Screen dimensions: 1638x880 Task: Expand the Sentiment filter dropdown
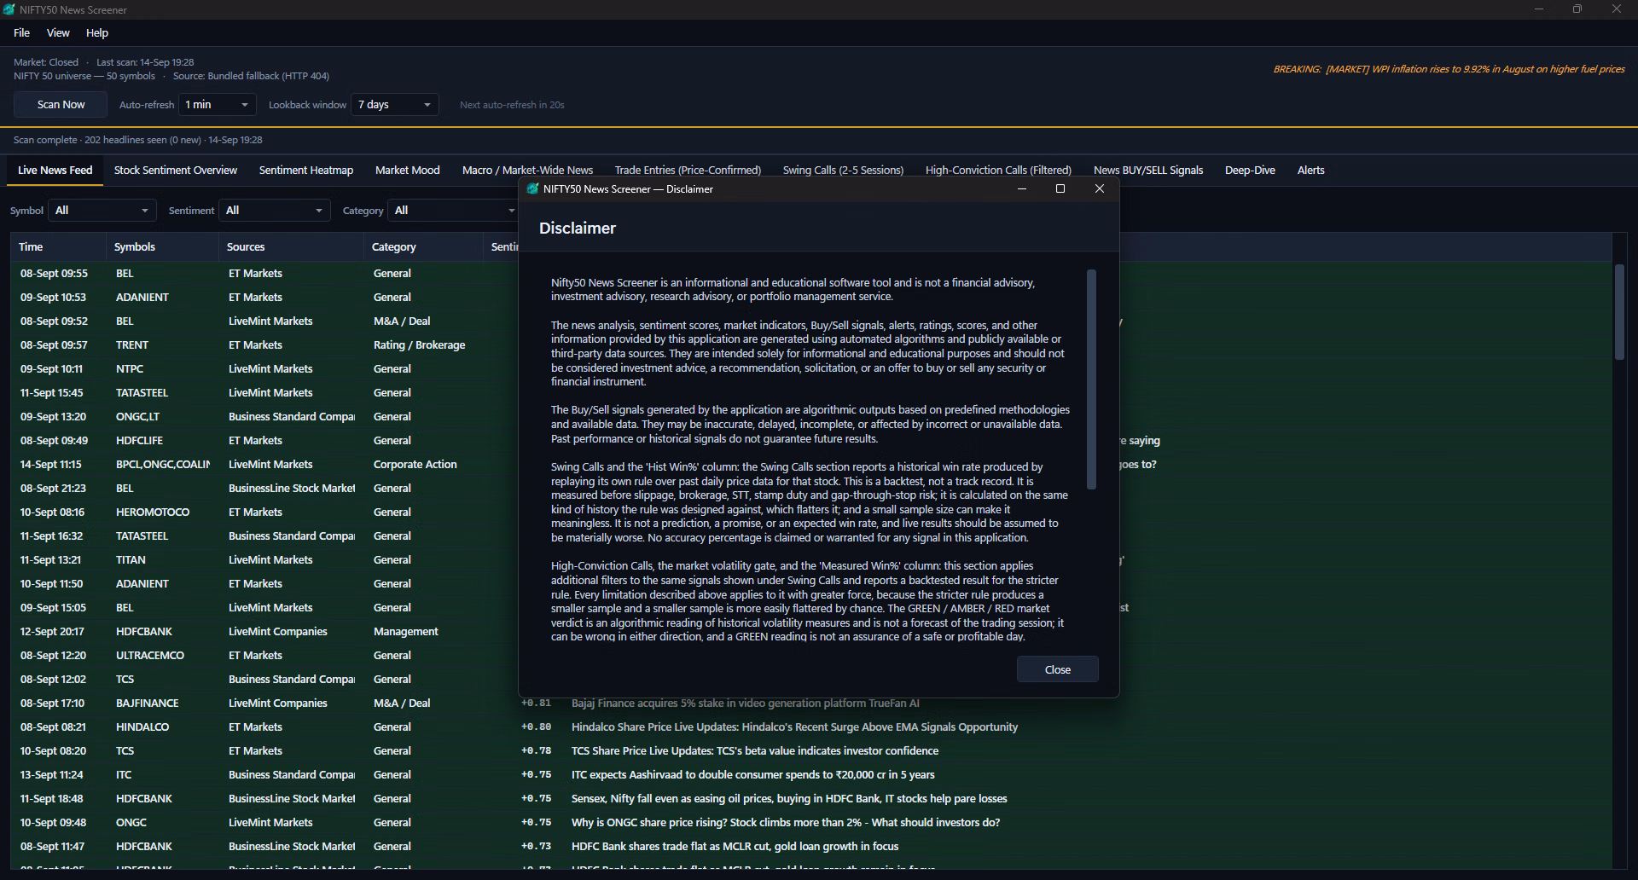tap(275, 211)
